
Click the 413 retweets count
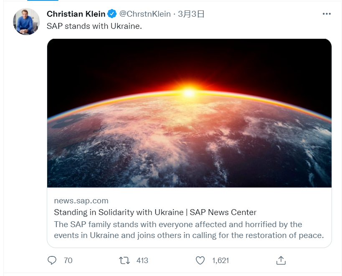tap(142, 260)
